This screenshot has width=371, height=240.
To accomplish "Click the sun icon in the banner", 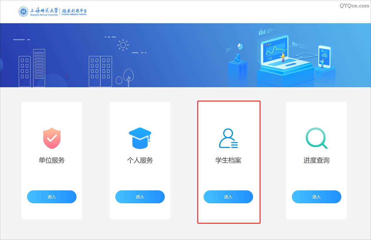I will tap(123, 45).
